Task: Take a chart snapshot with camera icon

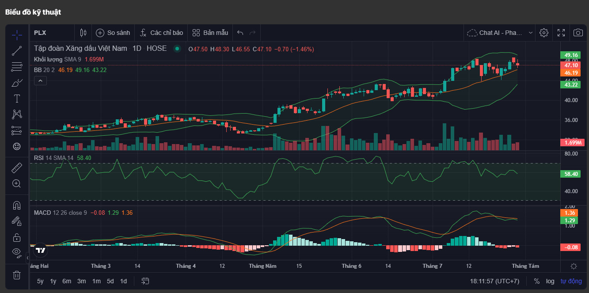Action: [578, 33]
